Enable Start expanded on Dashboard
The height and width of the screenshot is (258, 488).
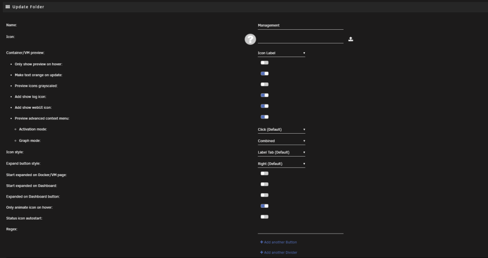(x=264, y=184)
